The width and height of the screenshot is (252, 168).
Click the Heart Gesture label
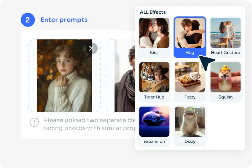click(x=225, y=53)
